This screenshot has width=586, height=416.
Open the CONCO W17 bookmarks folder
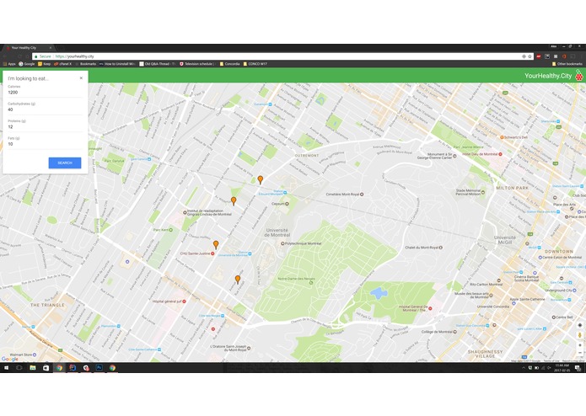point(255,64)
